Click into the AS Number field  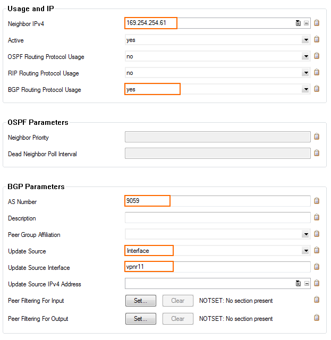point(217,201)
